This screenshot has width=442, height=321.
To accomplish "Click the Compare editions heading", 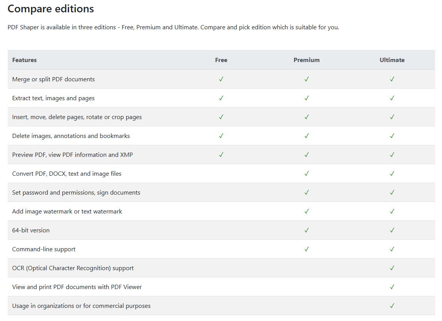I will point(50,9).
